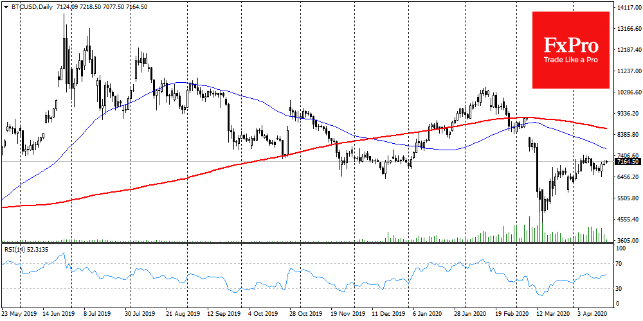The width and height of the screenshot is (643, 321).
Task: Click date label 19 Feb 2020
Action: [511, 314]
